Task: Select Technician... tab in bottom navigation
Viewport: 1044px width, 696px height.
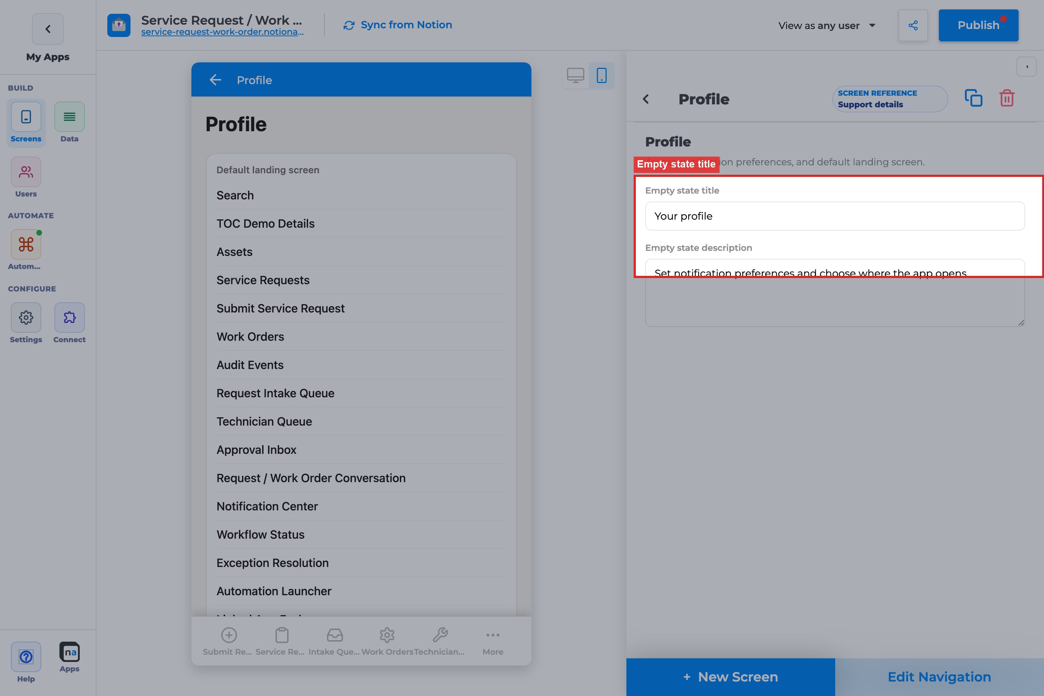Action: (439, 641)
